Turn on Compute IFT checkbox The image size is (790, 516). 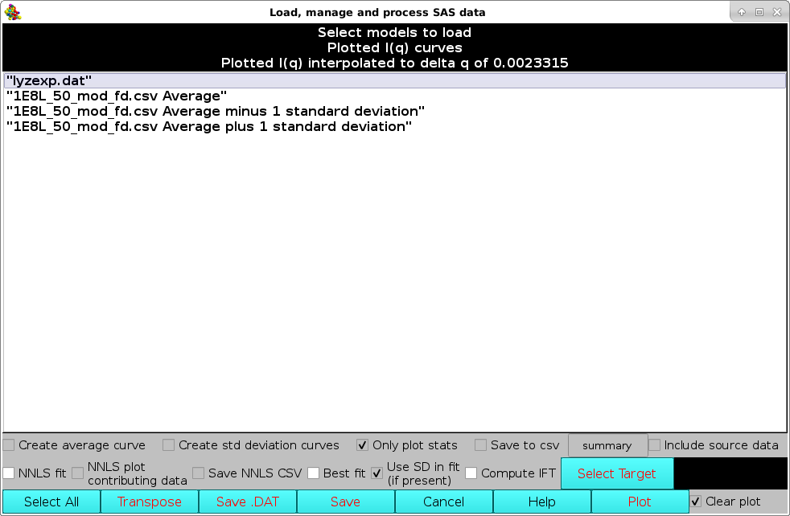471,473
